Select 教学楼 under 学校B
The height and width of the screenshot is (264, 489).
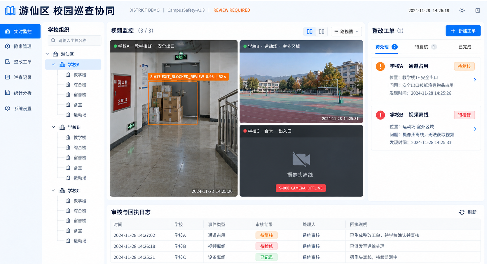point(80,138)
